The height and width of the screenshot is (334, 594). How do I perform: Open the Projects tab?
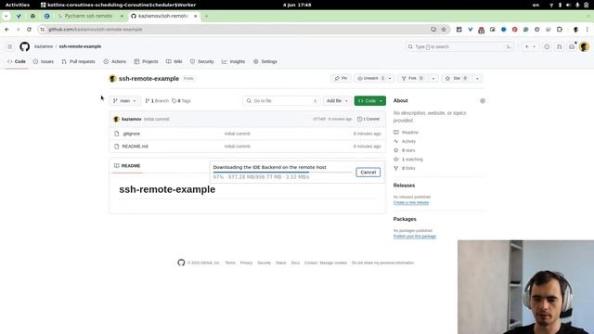(x=147, y=61)
